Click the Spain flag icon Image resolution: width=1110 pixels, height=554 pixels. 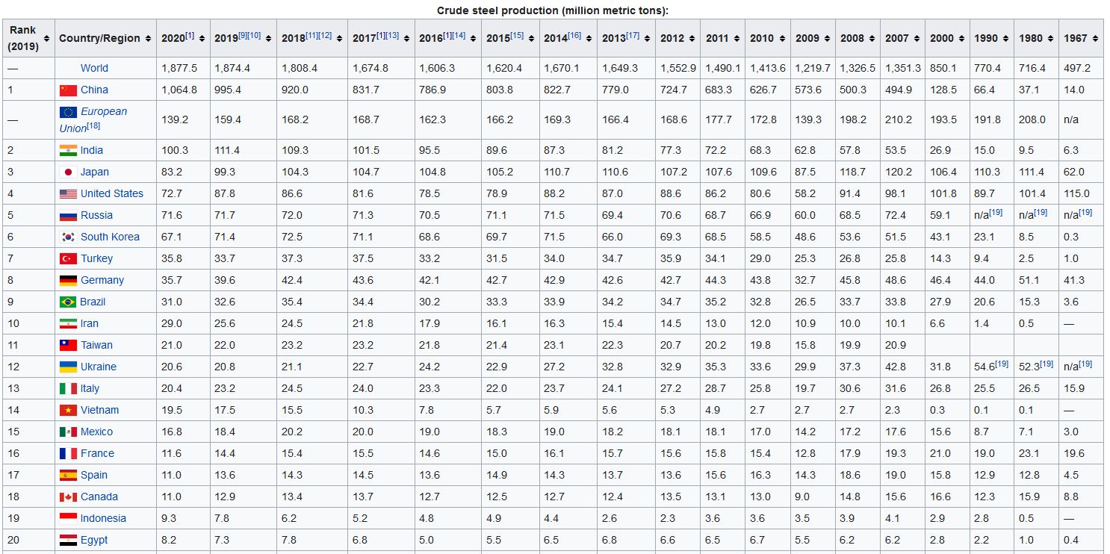pos(69,476)
